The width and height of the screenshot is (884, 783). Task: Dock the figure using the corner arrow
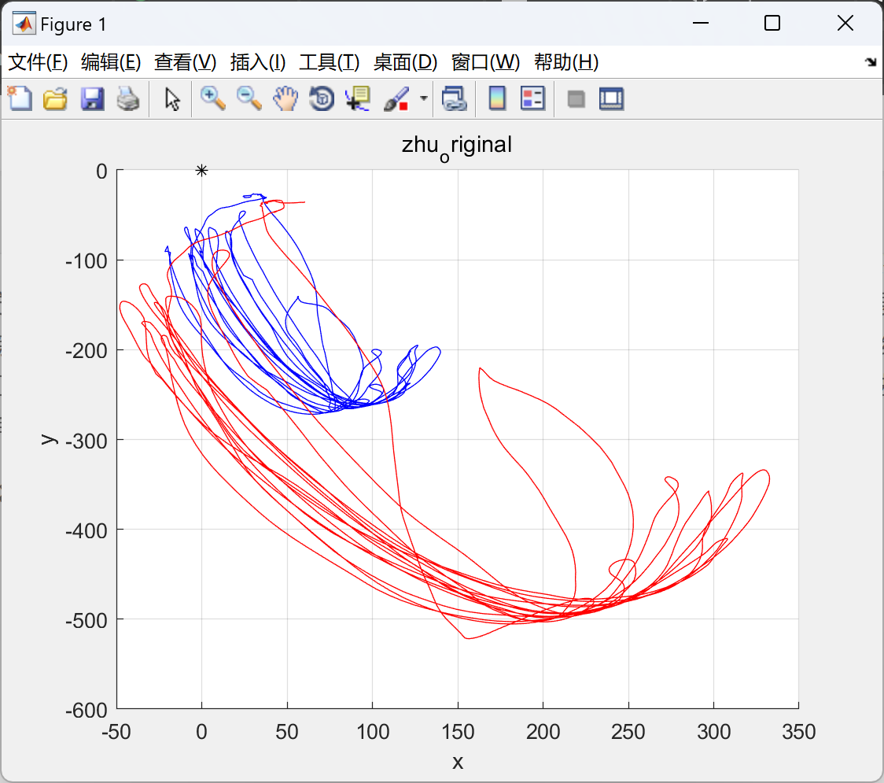tap(871, 61)
